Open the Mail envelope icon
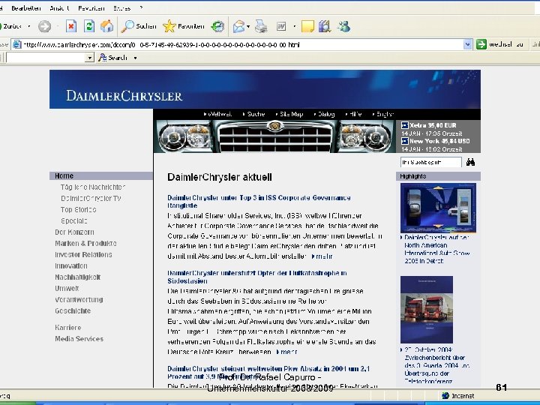 pos(238,26)
